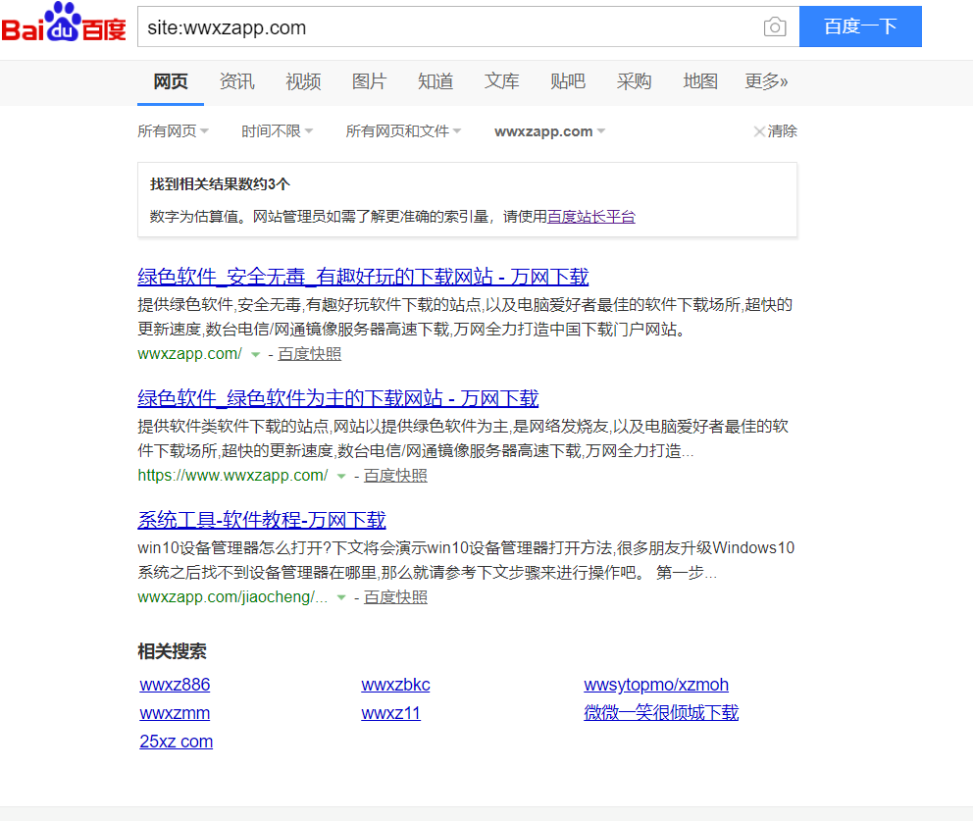Click the https://www.wwxzapp.com/ URL
The width and height of the screenshot is (973, 821).
pos(232,476)
